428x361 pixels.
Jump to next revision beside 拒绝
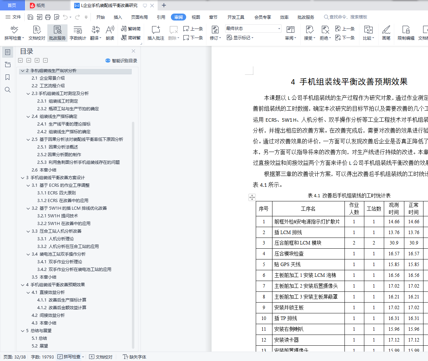(x=345, y=38)
